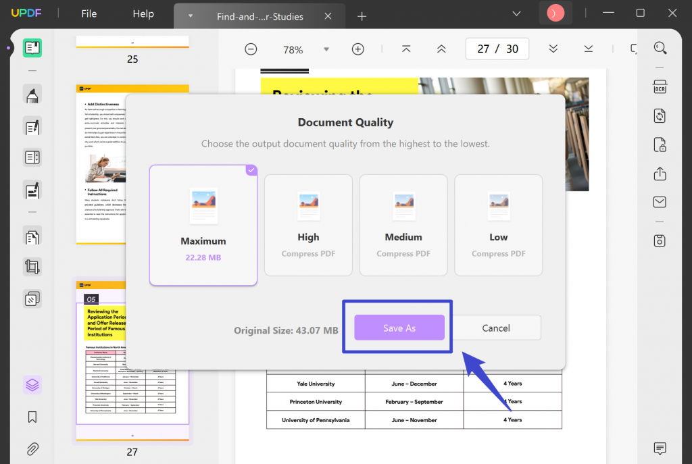The height and width of the screenshot is (464, 692).
Task: Open the Share panel on the right sidebar
Action: tap(660, 174)
